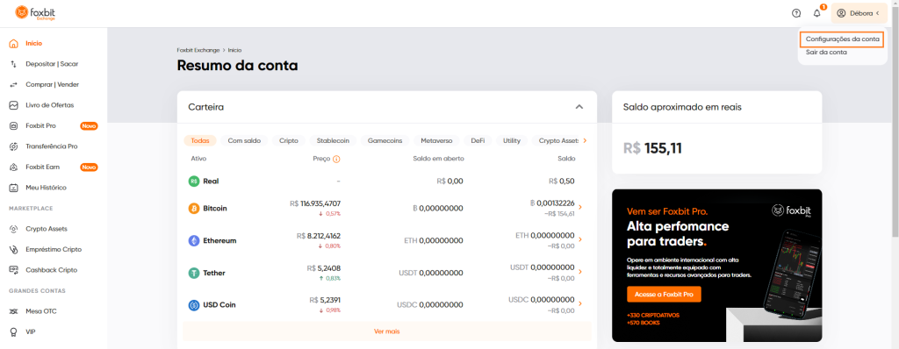This screenshot has height=349, width=899.
Task: Click the price info icon beside Preço
Action: (336, 159)
